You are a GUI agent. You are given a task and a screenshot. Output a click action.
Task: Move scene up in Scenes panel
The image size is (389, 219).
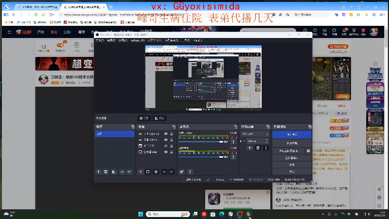click(122, 172)
